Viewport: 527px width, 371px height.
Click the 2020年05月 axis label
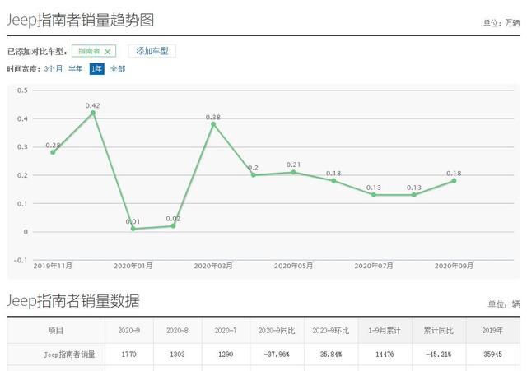(x=293, y=266)
